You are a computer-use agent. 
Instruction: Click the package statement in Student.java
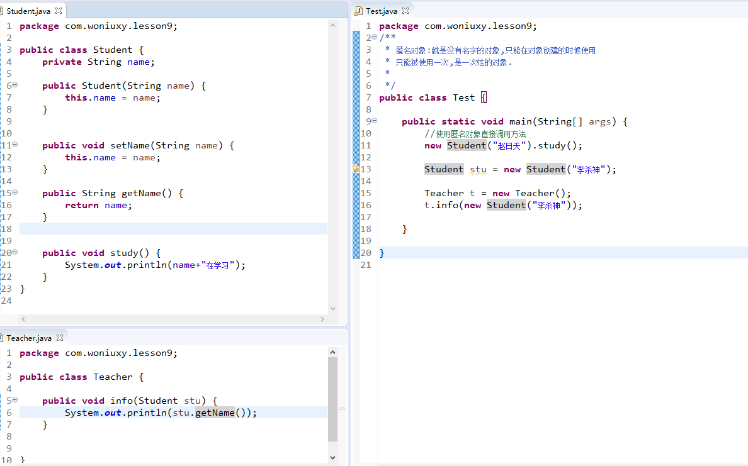pos(98,26)
